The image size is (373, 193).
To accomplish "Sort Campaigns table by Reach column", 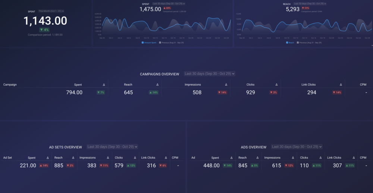I will pyautogui.click(x=128, y=85).
